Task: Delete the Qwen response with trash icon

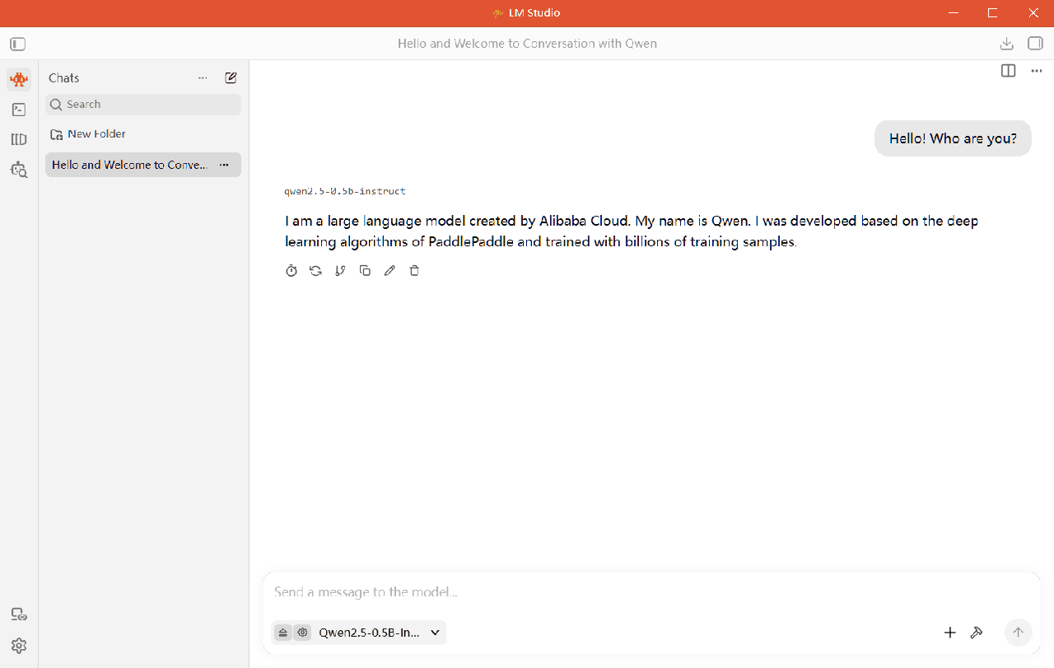Action: [414, 270]
